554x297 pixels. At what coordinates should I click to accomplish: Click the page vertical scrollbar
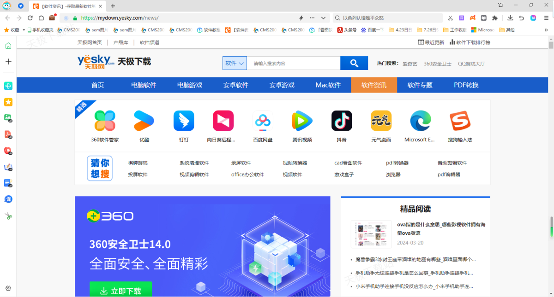click(x=551, y=138)
